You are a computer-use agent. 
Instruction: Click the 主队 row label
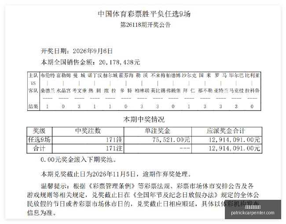tap(33, 75)
